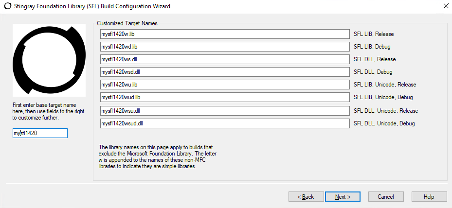The height and width of the screenshot is (208, 452).
Task: Click the base target name field containing mysfl1420
Action: click(40, 133)
